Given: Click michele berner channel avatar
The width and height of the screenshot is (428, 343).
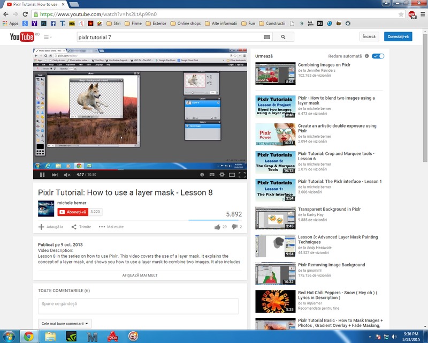Looking at the screenshot, I should coord(46,208).
